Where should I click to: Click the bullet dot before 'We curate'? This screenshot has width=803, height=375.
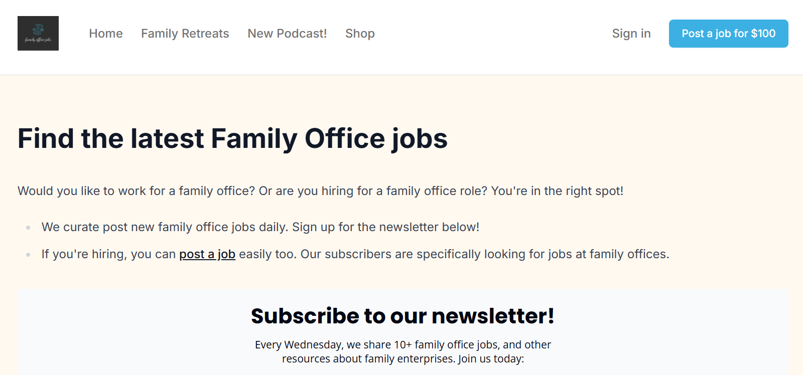tap(28, 228)
